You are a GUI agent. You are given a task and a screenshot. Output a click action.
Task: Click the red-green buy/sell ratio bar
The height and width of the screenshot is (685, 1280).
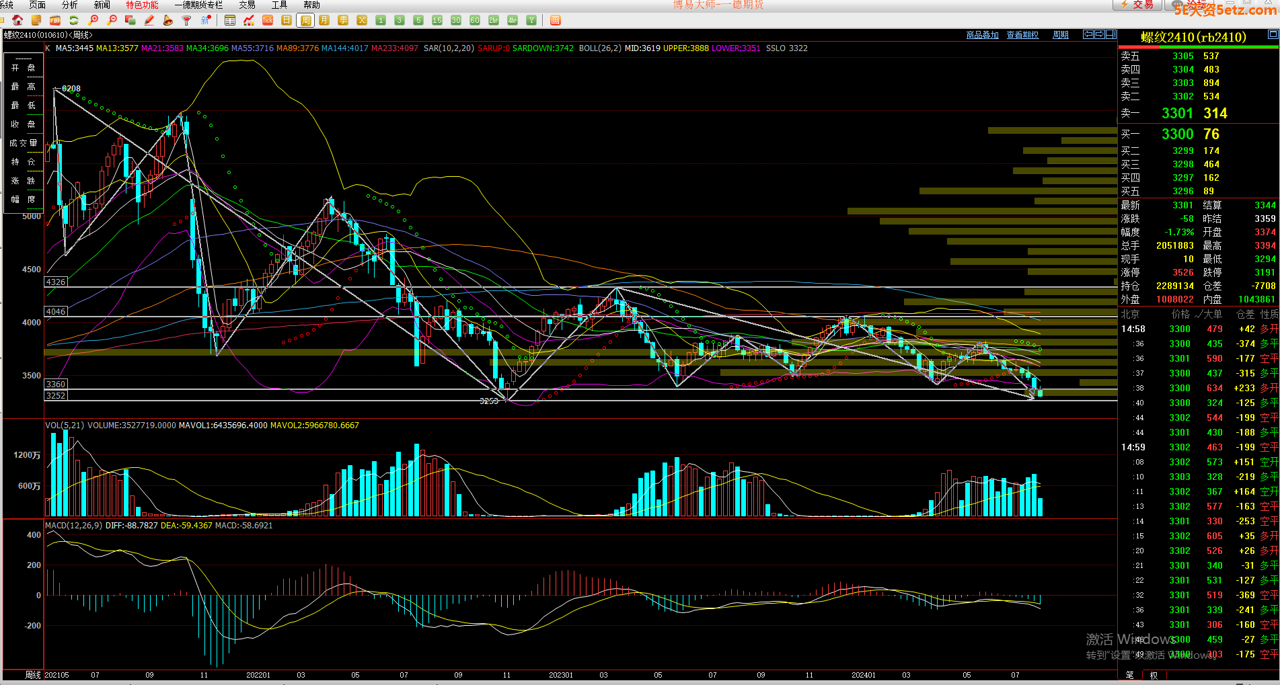tap(1199, 47)
